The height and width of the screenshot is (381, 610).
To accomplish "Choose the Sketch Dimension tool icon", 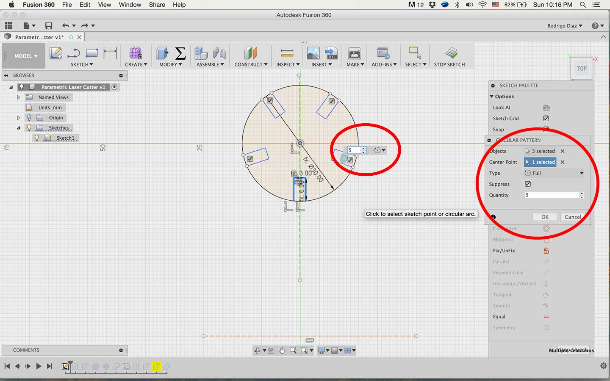I will pos(110,53).
